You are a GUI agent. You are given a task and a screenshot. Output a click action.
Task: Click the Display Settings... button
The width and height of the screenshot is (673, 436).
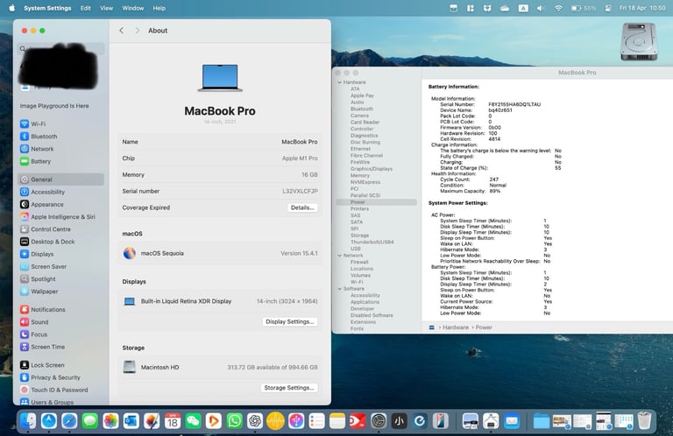tap(290, 321)
